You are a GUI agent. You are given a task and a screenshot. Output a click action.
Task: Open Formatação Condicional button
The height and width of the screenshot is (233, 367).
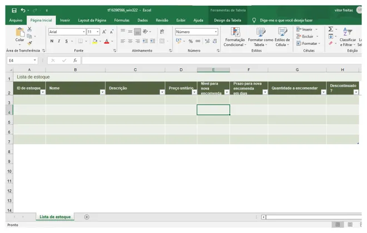click(x=235, y=37)
